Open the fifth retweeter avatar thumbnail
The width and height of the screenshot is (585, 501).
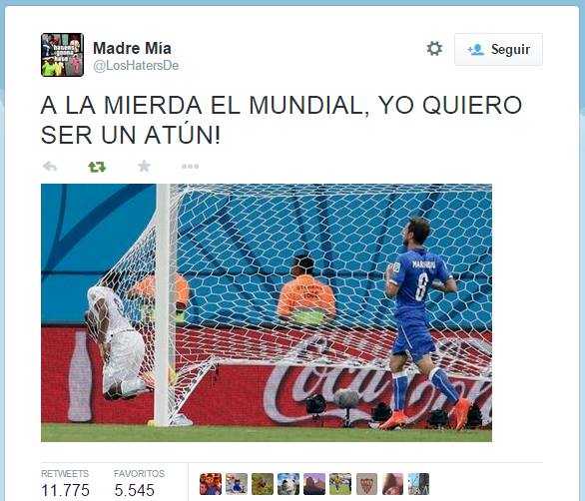click(x=314, y=484)
